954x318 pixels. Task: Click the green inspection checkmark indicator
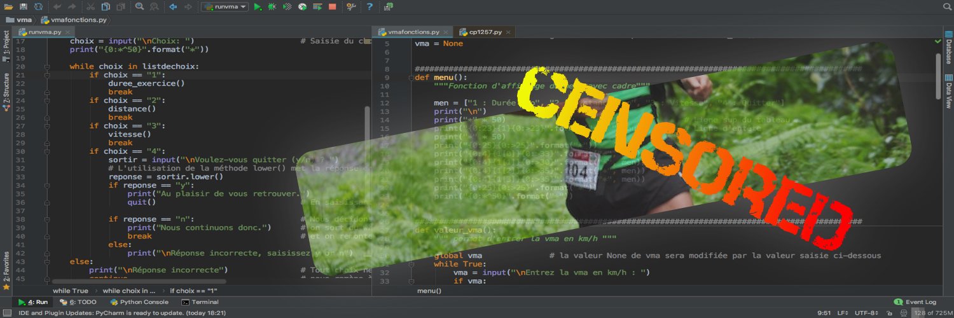[938, 41]
